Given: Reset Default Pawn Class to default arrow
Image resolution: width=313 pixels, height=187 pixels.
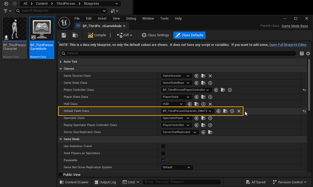Looking at the screenshot, I should (304, 111).
